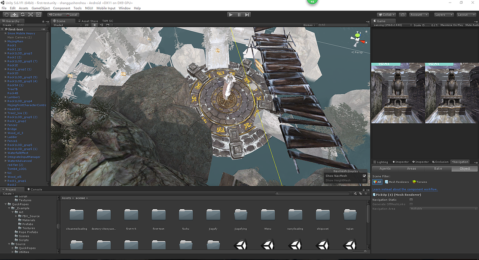Switch to the Lighting tab
Screen dimensions: 479x260
pos(381,162)
